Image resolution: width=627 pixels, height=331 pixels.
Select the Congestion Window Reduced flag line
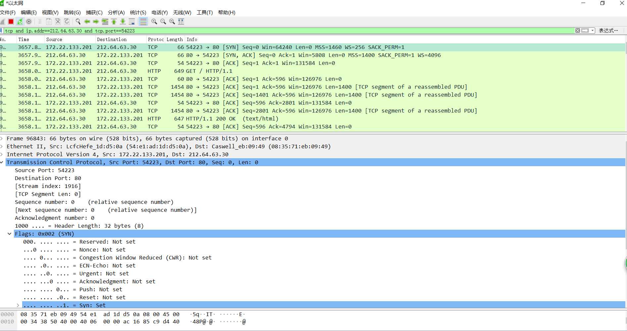tap(117, 258)
